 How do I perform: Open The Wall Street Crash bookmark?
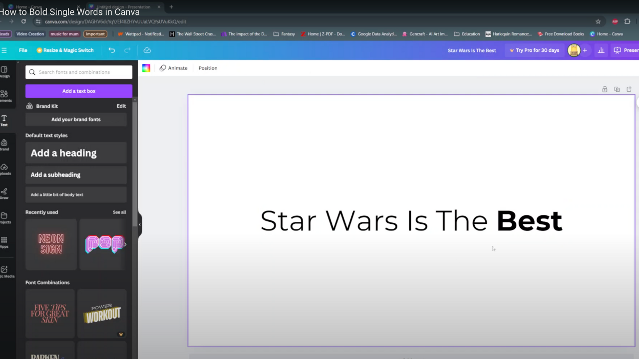click(194, 34)
